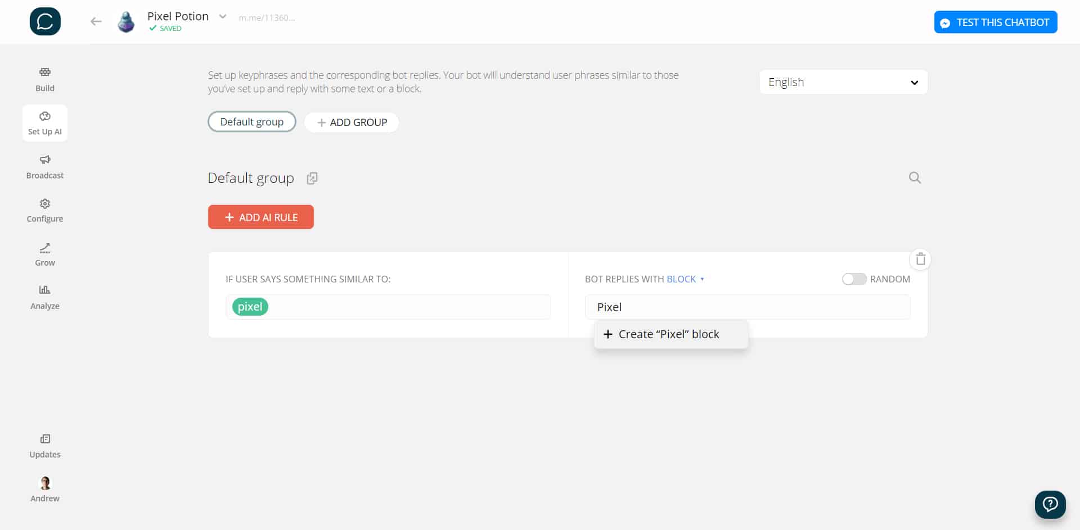Image resolution: width=1080 pixels, height=530 pixels.
Task: Click the TEST THIS CHATBOT button
Action: (x=996, y=22)
